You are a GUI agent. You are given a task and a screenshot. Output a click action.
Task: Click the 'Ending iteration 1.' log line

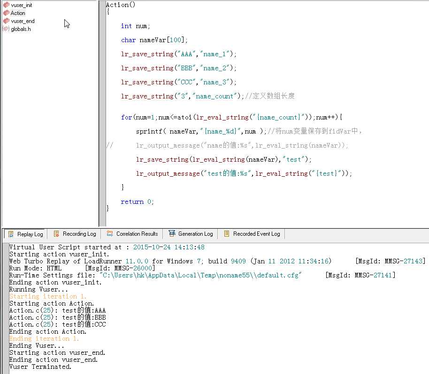[x=44, y=339]
